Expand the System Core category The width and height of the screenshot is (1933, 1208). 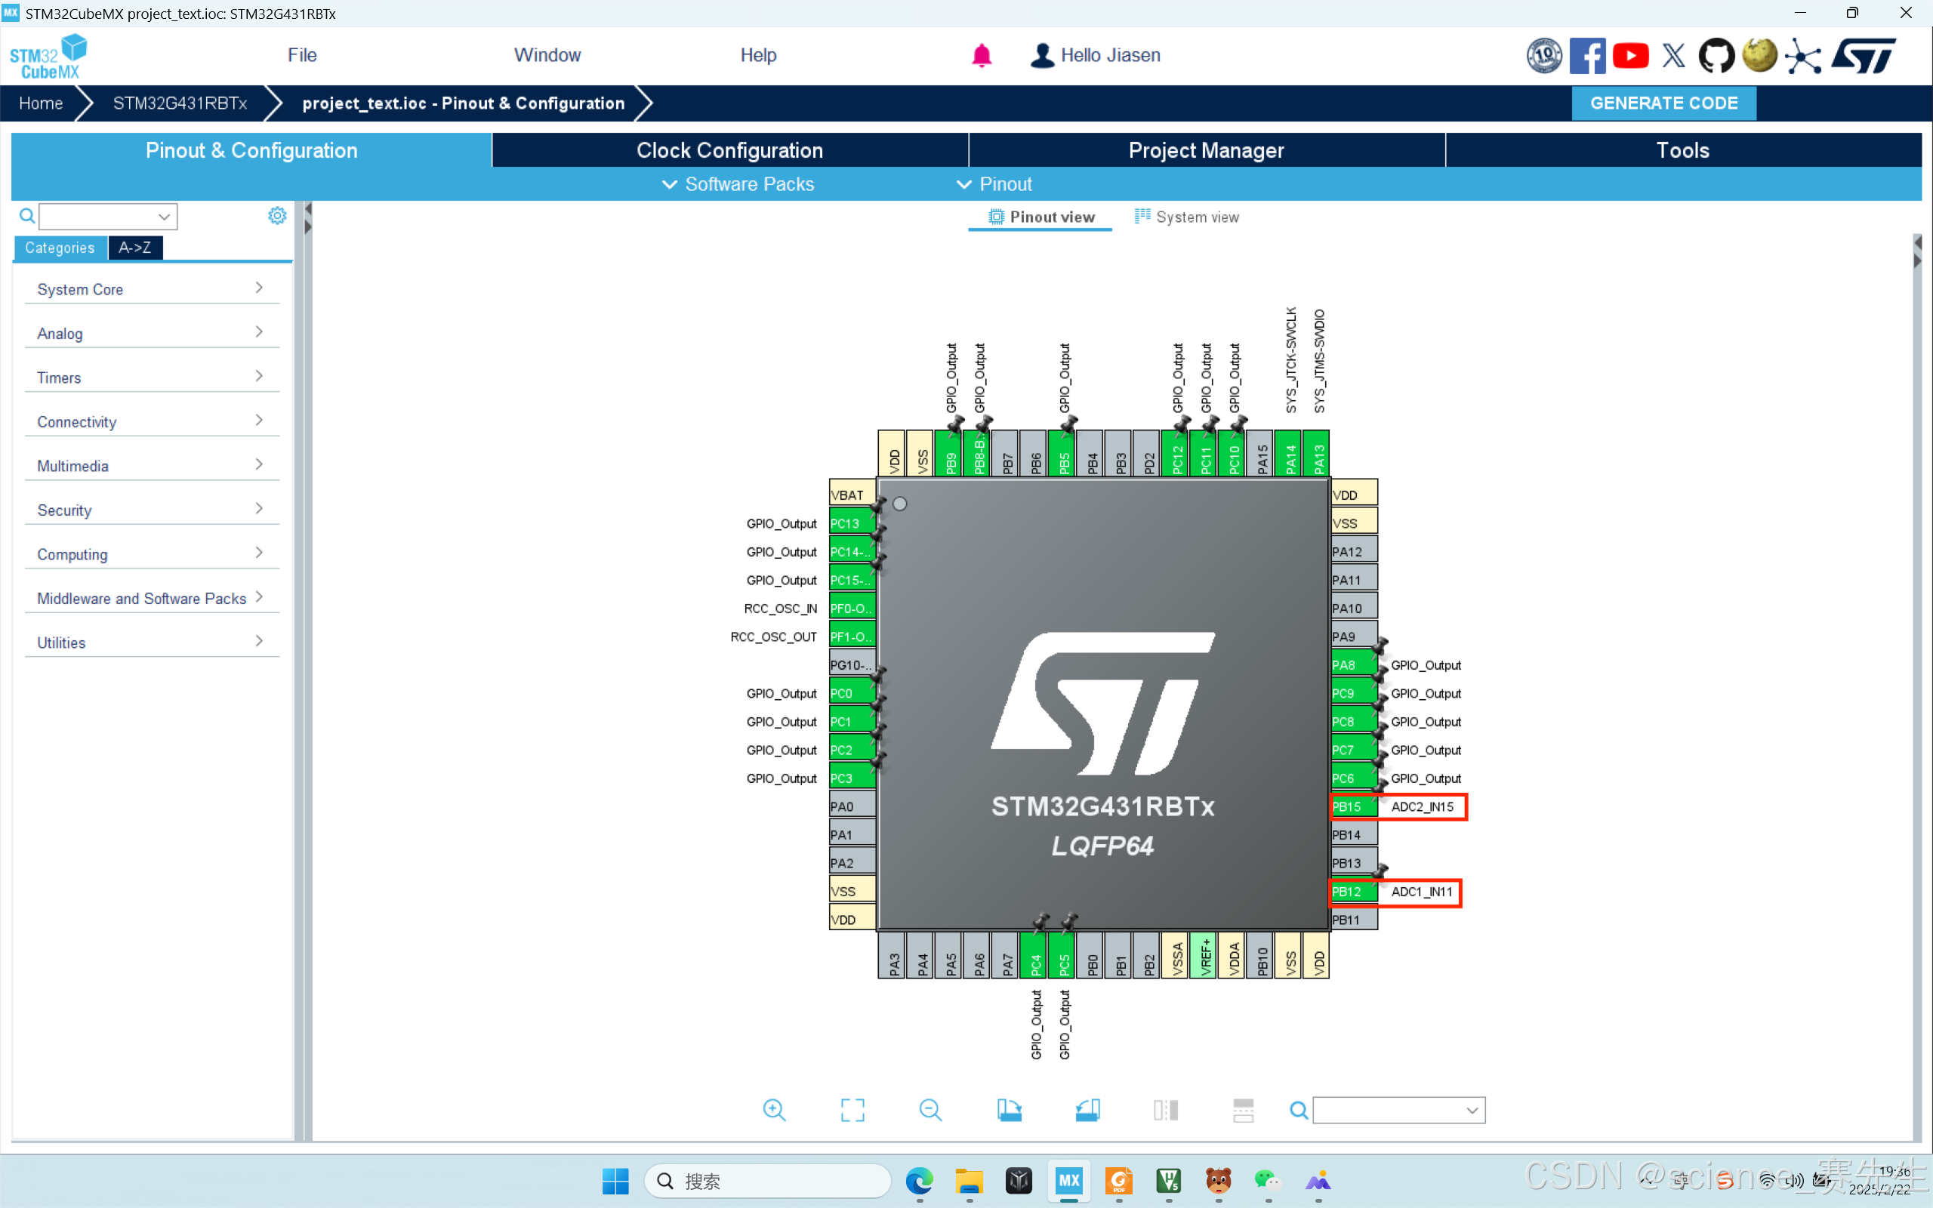click(x=150, y=289)
